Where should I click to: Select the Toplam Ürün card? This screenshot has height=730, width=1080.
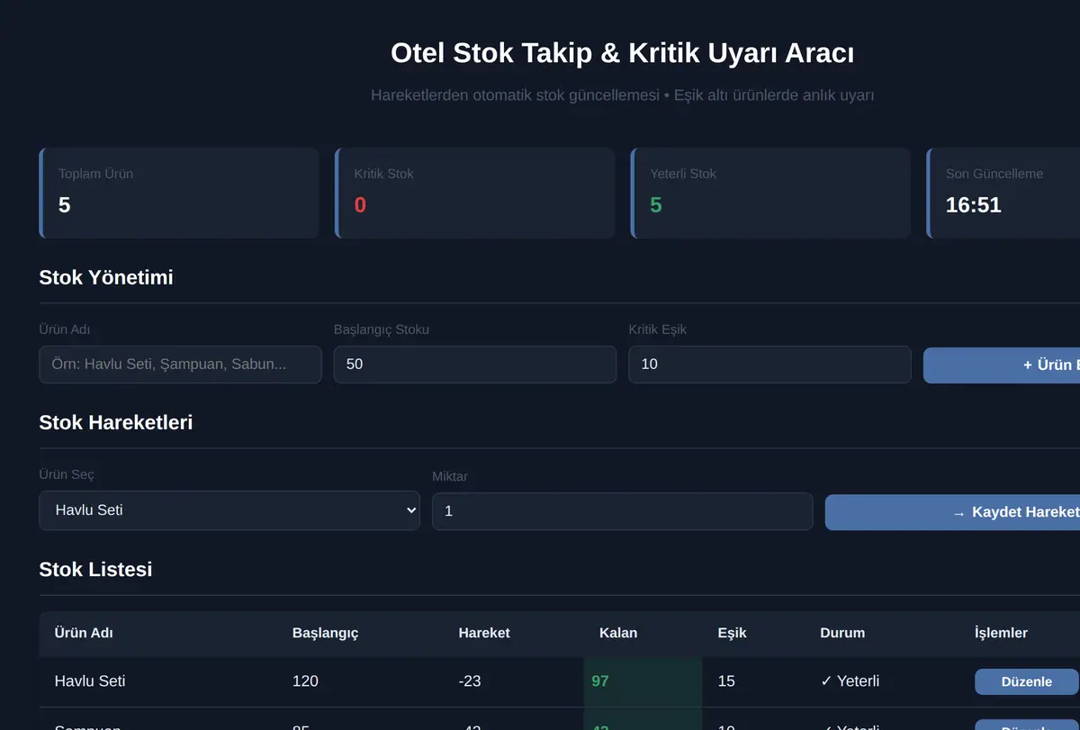coord(179,194)
